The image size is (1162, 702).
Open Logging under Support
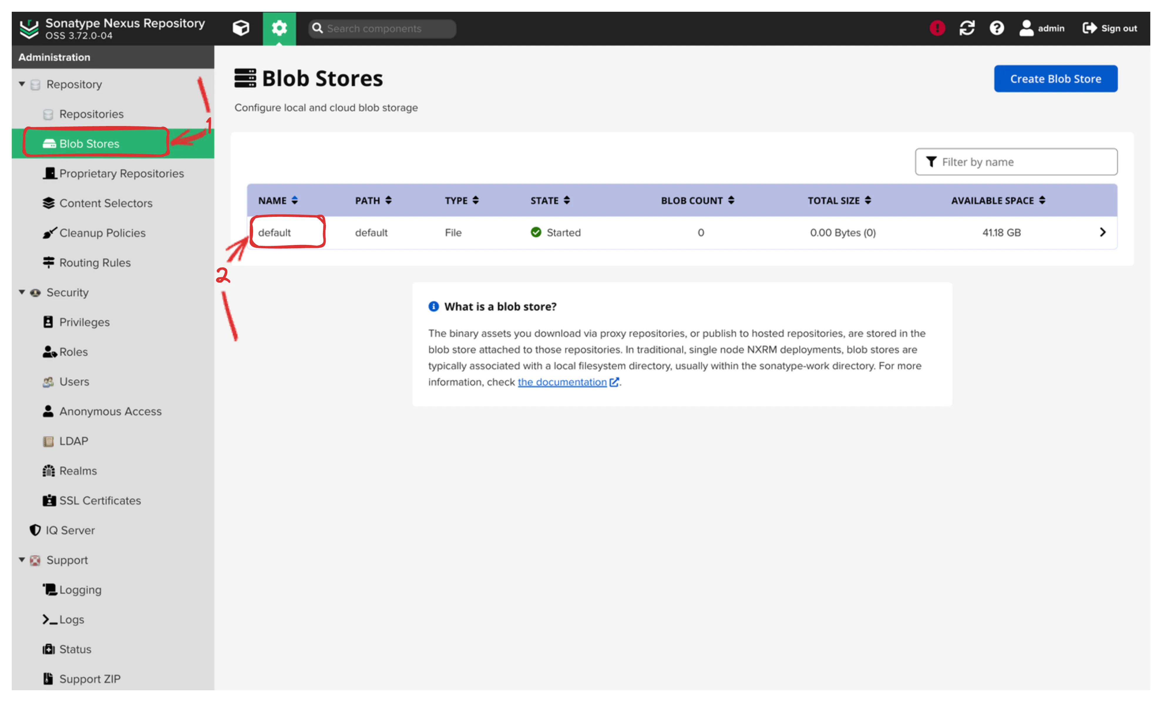click(x=80, y=590)
